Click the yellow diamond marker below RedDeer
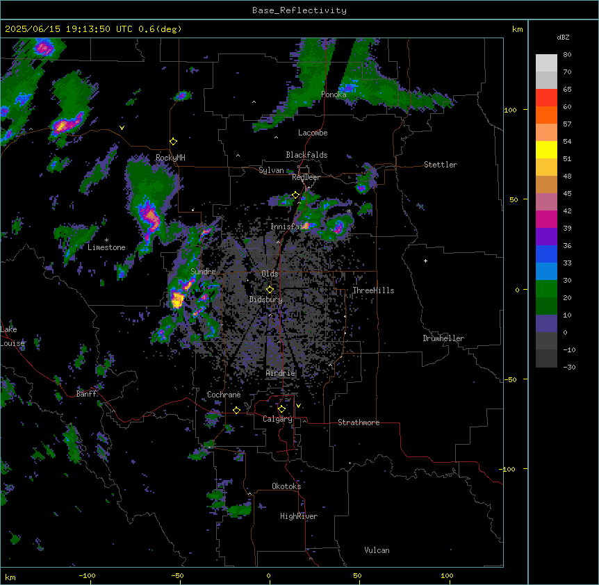599x585 pixels. point(295,195)
